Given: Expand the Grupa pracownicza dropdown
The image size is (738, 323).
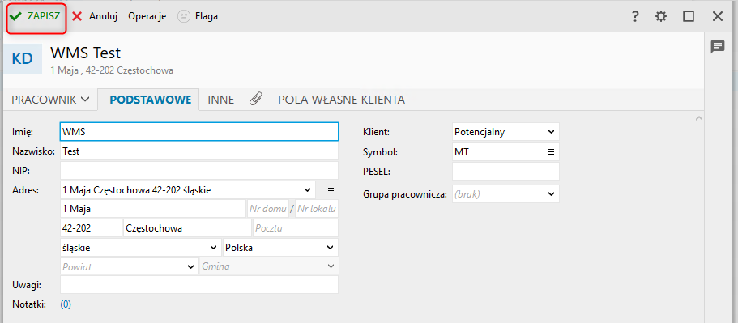Looking at the screenshot, I should [x=506, y=194].
